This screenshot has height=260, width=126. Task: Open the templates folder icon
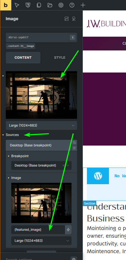point(50,5)
